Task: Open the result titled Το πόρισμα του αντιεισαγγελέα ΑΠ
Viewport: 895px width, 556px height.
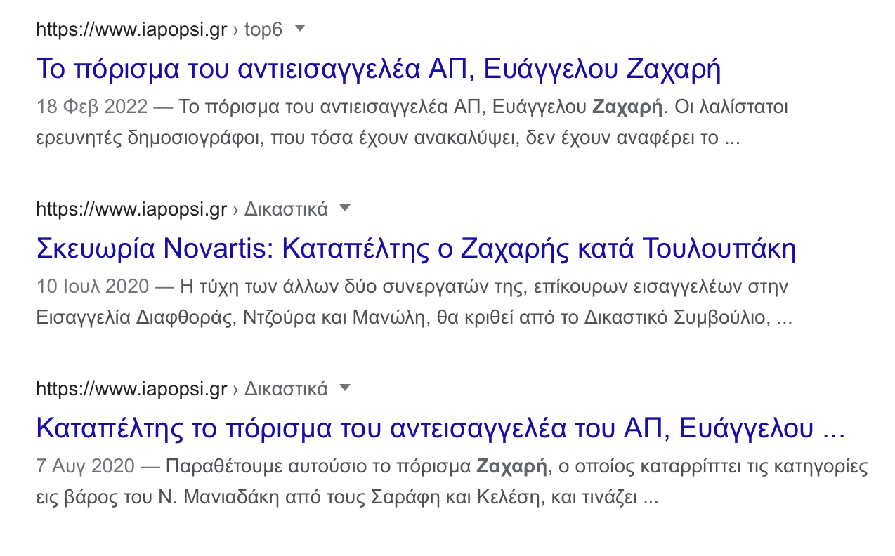Action: pyautogui.click(x=378, y=69)
